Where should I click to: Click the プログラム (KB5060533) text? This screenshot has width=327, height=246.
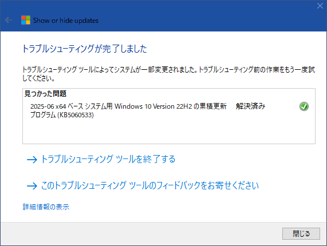tap(62, 115)
